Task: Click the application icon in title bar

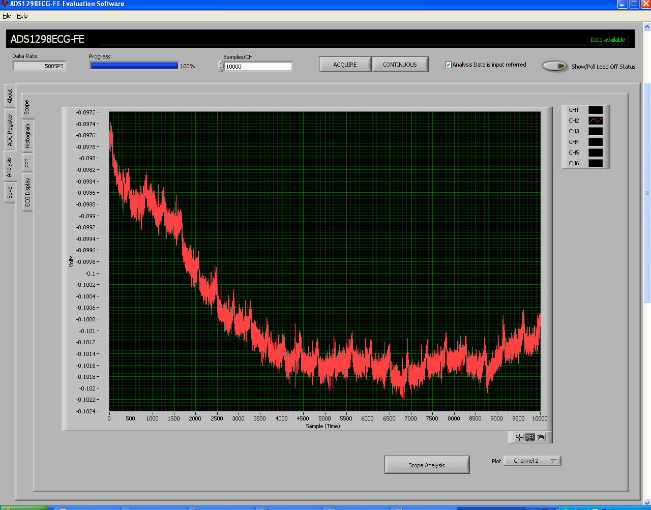Action: pos(5,4)
